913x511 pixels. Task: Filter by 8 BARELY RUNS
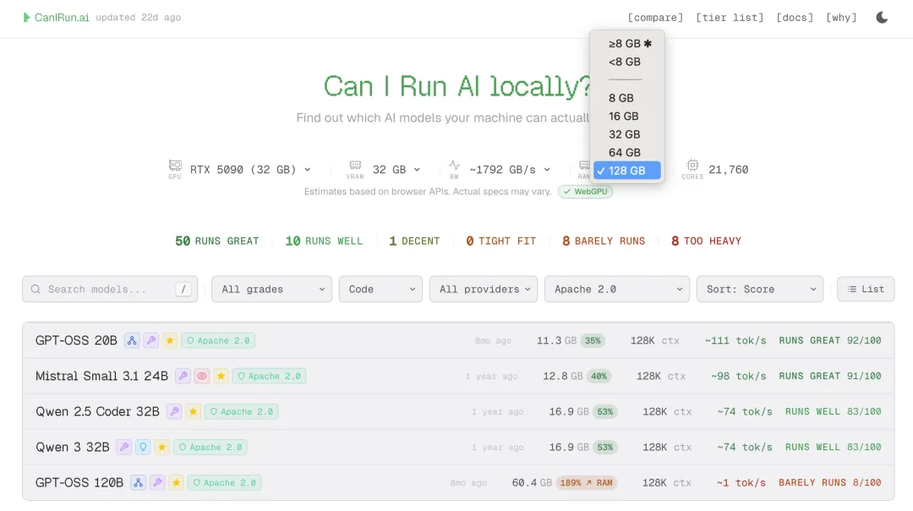(x=604, y=241)
